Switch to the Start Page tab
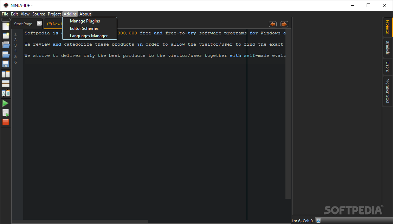The width and height of the screenshot is (393, 224). pos(23,24)
